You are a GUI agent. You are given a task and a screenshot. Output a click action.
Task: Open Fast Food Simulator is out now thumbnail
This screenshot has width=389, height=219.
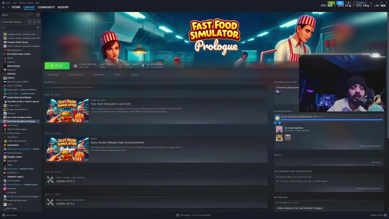click(68, 110)
